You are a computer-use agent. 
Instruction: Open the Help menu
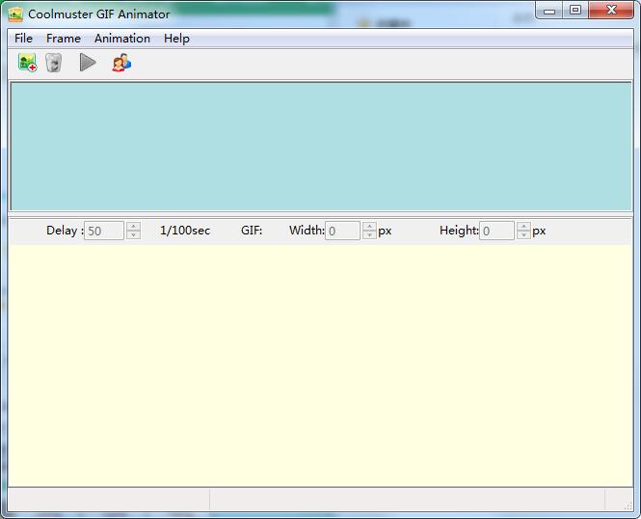tap(176, 39)
